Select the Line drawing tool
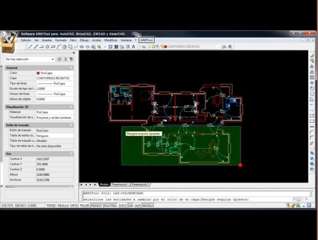 click(30, 47)
